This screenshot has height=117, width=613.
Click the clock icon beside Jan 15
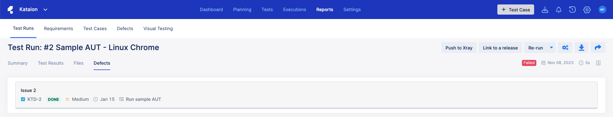click(x=96, y=99)
